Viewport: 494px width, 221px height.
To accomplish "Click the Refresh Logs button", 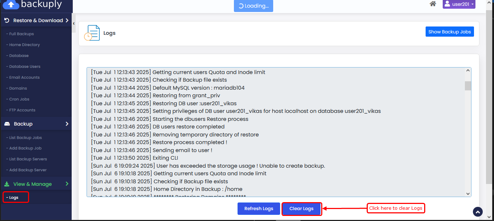I will click(x=259, y=209).
